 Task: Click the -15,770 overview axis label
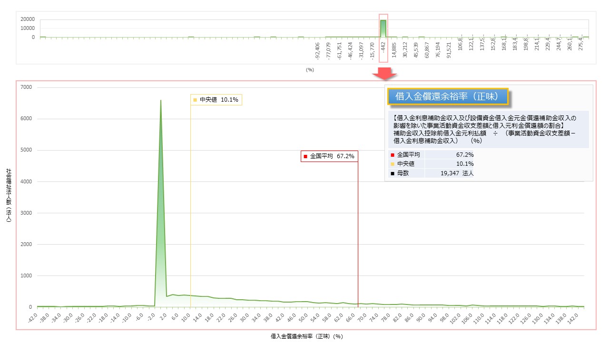click(372, 50)
